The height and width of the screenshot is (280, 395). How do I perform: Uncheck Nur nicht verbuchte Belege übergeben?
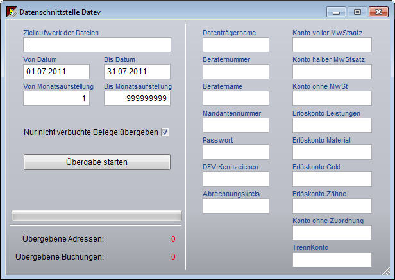coord(165,132)
